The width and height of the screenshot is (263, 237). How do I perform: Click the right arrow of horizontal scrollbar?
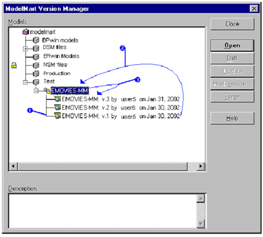(x=200, y=167)
